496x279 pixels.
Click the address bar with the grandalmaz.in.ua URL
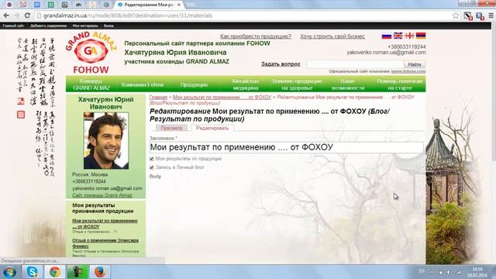coord(243,15)
